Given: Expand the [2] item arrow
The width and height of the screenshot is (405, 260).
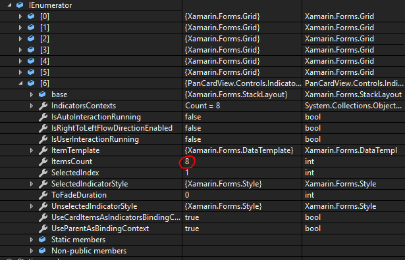Looking at the screenshot, I should [20, 39].
